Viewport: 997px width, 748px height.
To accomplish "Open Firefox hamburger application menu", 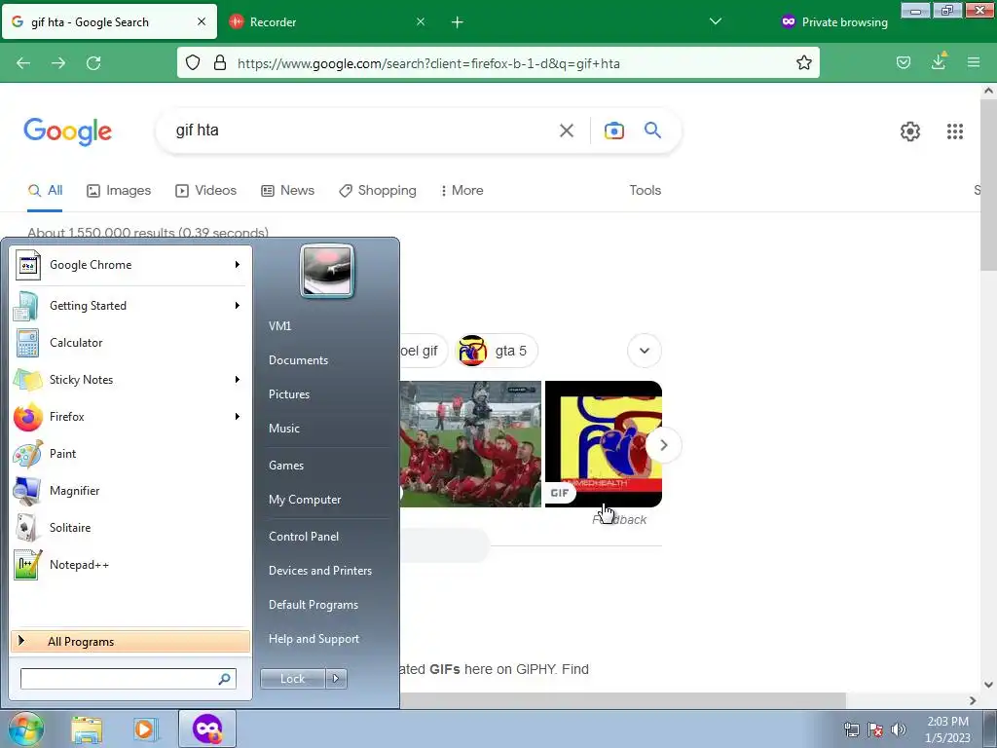I will [974, 62].
